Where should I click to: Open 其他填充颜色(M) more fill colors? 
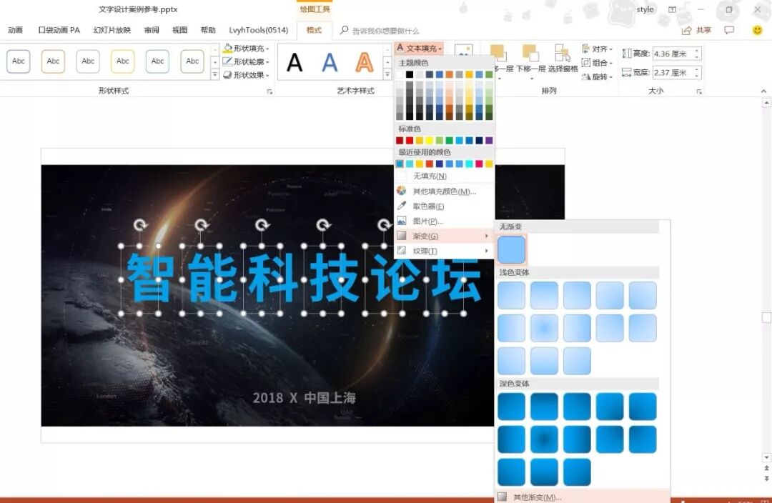tap(444, 191)
